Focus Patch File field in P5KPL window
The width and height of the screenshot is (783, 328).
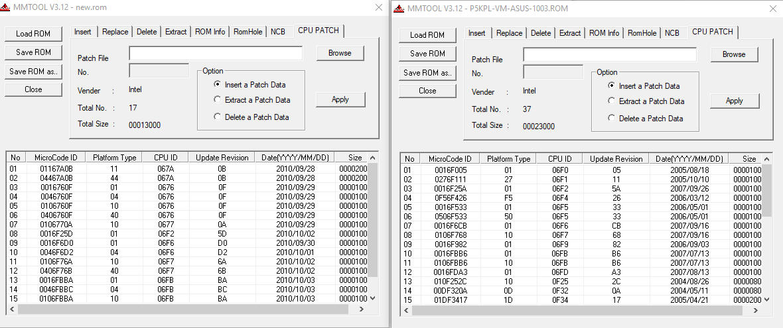610,54
